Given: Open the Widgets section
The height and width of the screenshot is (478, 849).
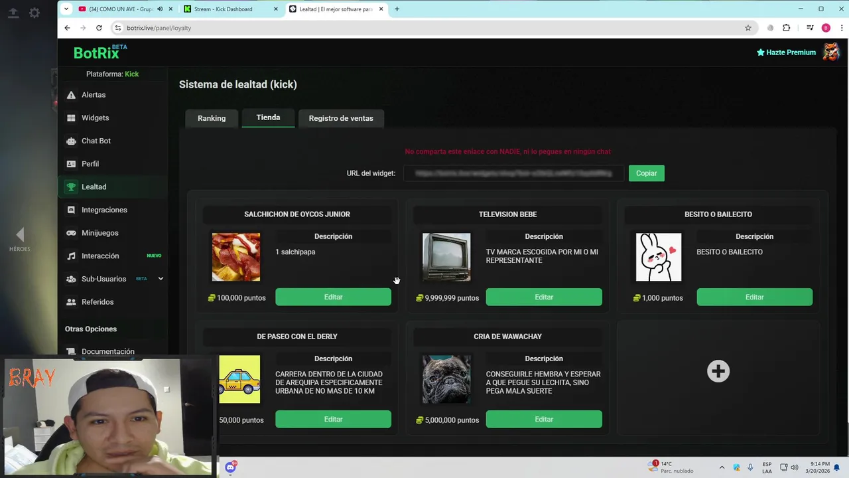Looking at the screenshot, I should click(95, 118).
